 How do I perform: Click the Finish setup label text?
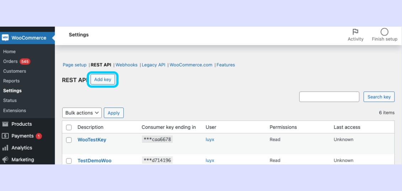click(385, 39)
